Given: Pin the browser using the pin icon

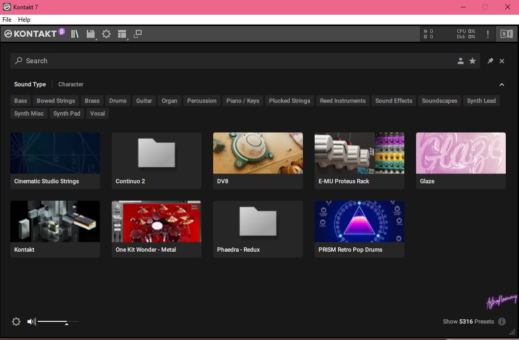Looking at the screenshot, I should click(x=490, y=61).
